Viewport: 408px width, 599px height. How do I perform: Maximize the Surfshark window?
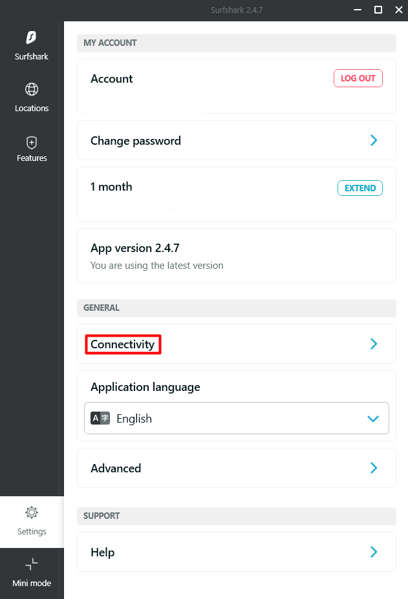(x=378, y=10)
